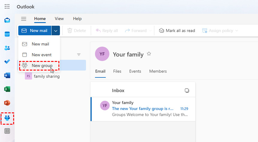The image size is (258, 142).
Task: Favorite Your family with the star
Action: click(x=149, y=54)
